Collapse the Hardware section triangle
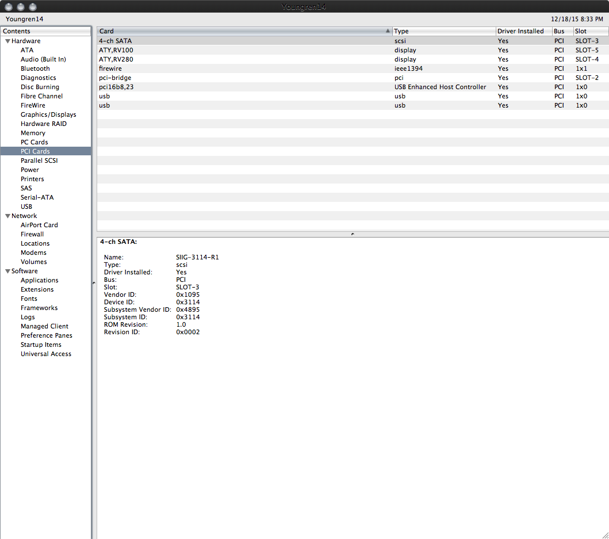609x539 pixels. (x=7, y=41)
